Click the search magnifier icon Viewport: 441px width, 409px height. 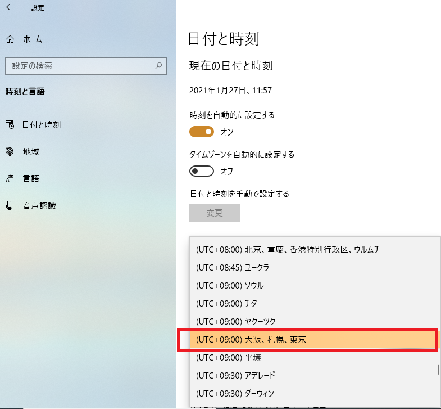click(x=158, y=66)
